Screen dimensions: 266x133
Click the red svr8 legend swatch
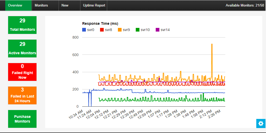point(102,30)
